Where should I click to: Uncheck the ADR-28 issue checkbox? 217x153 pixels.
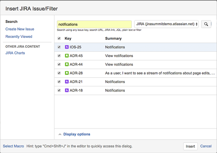[x=59, y=73]
